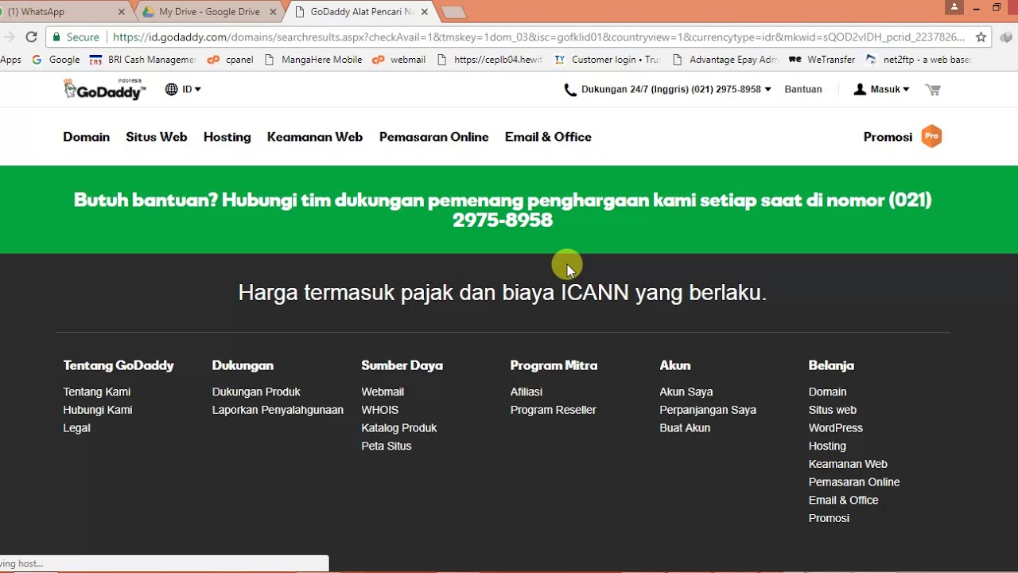Open the Email & Office menu
1018x573 pixels.
pyautogui.click(x=548, y=137)
